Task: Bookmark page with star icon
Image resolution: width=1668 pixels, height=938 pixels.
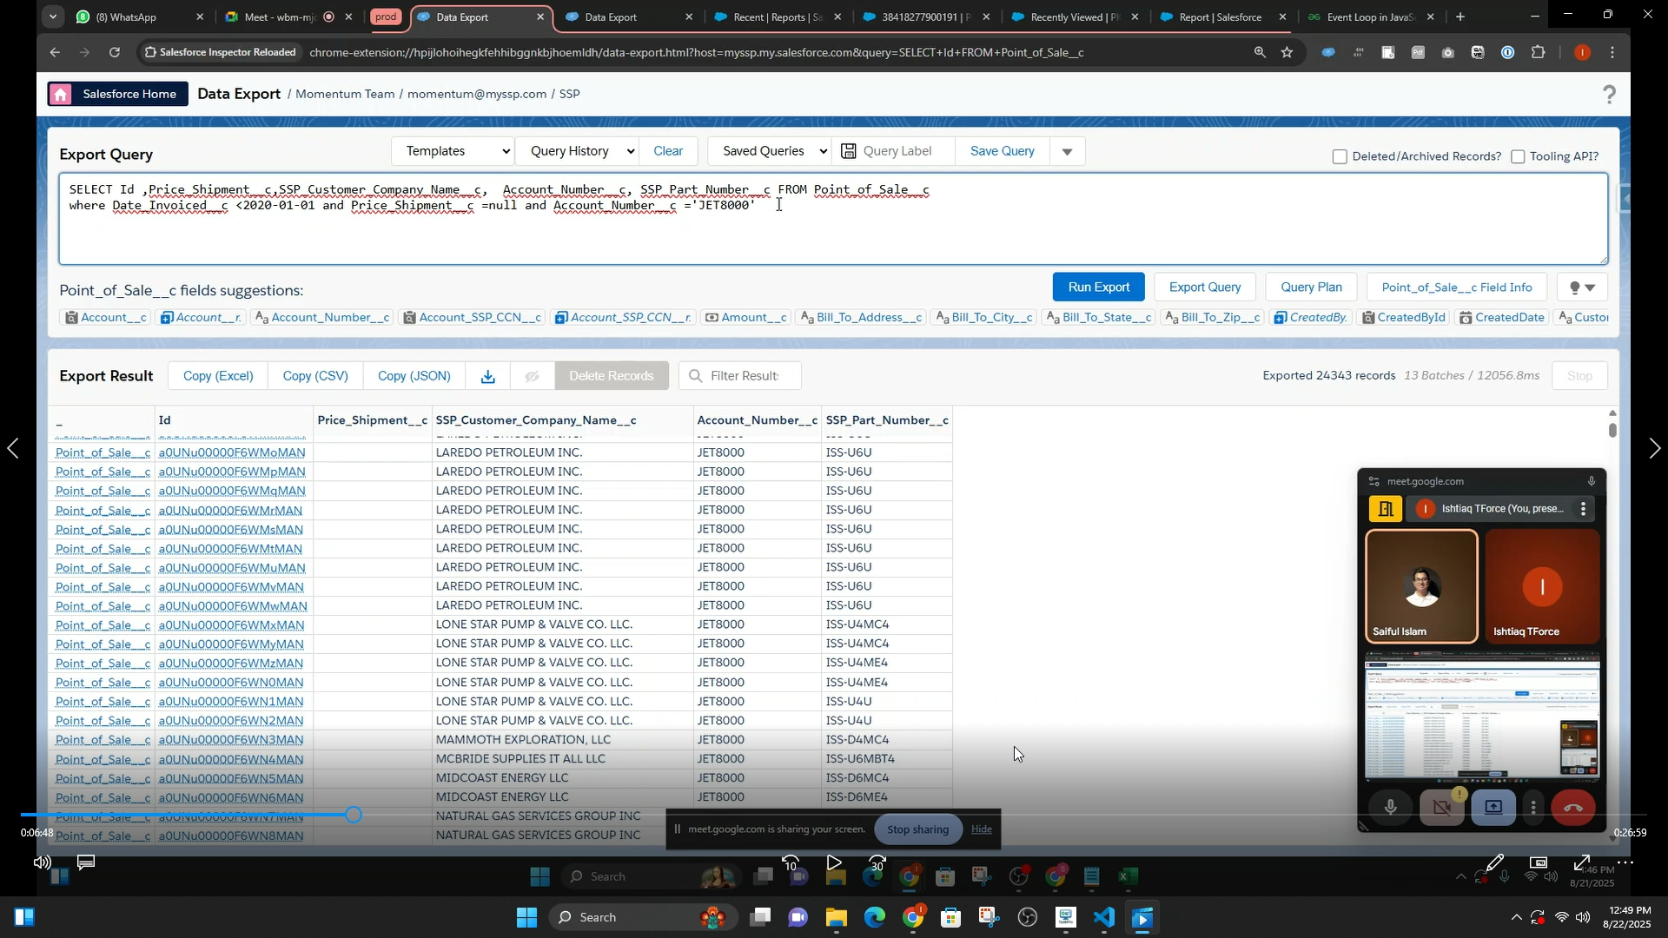Action: pyautogui.click(x=1287, y=53)
